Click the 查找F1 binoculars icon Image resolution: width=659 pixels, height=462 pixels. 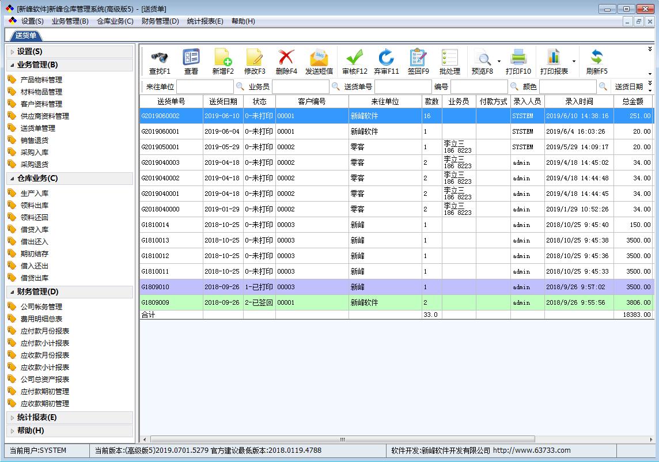tap(160, 58)
